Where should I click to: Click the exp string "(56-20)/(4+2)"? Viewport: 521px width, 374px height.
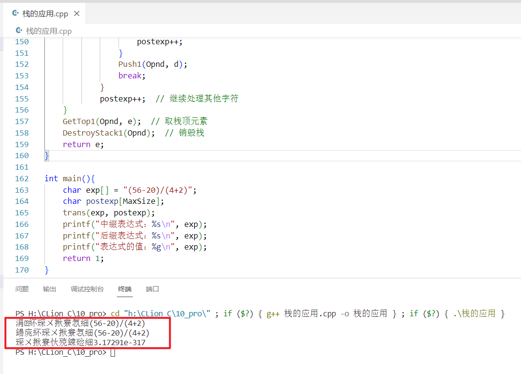(x=158, y=190)
